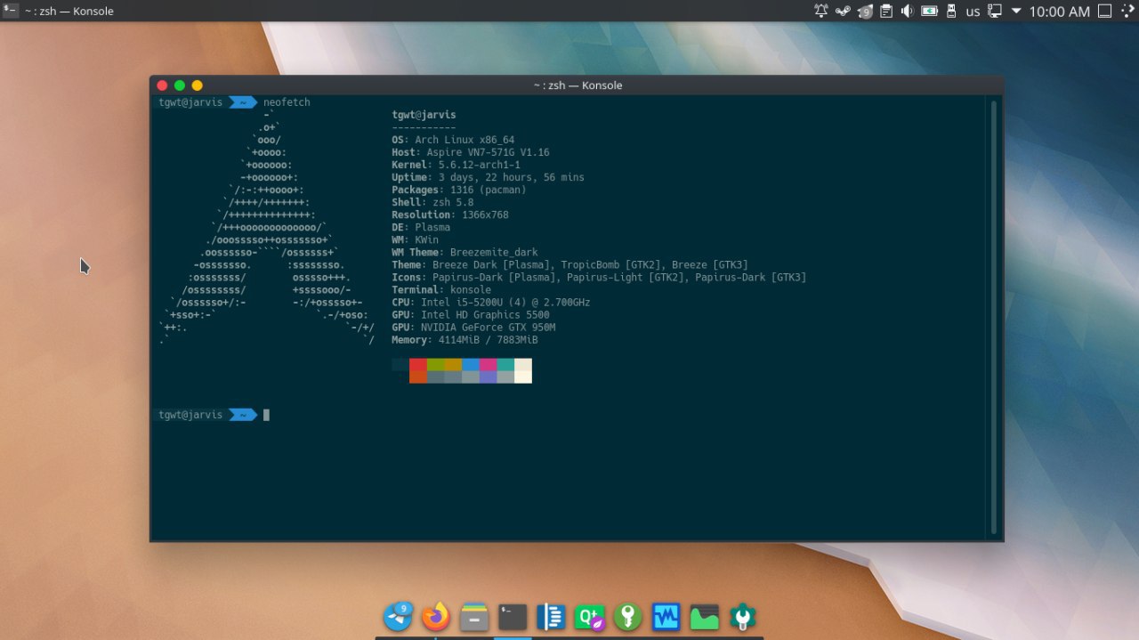Click the 'Icons: Papirus-Dark [Plasma]' line
Image resolution: width=1139 pixels, height=640 pixels.
599,277
